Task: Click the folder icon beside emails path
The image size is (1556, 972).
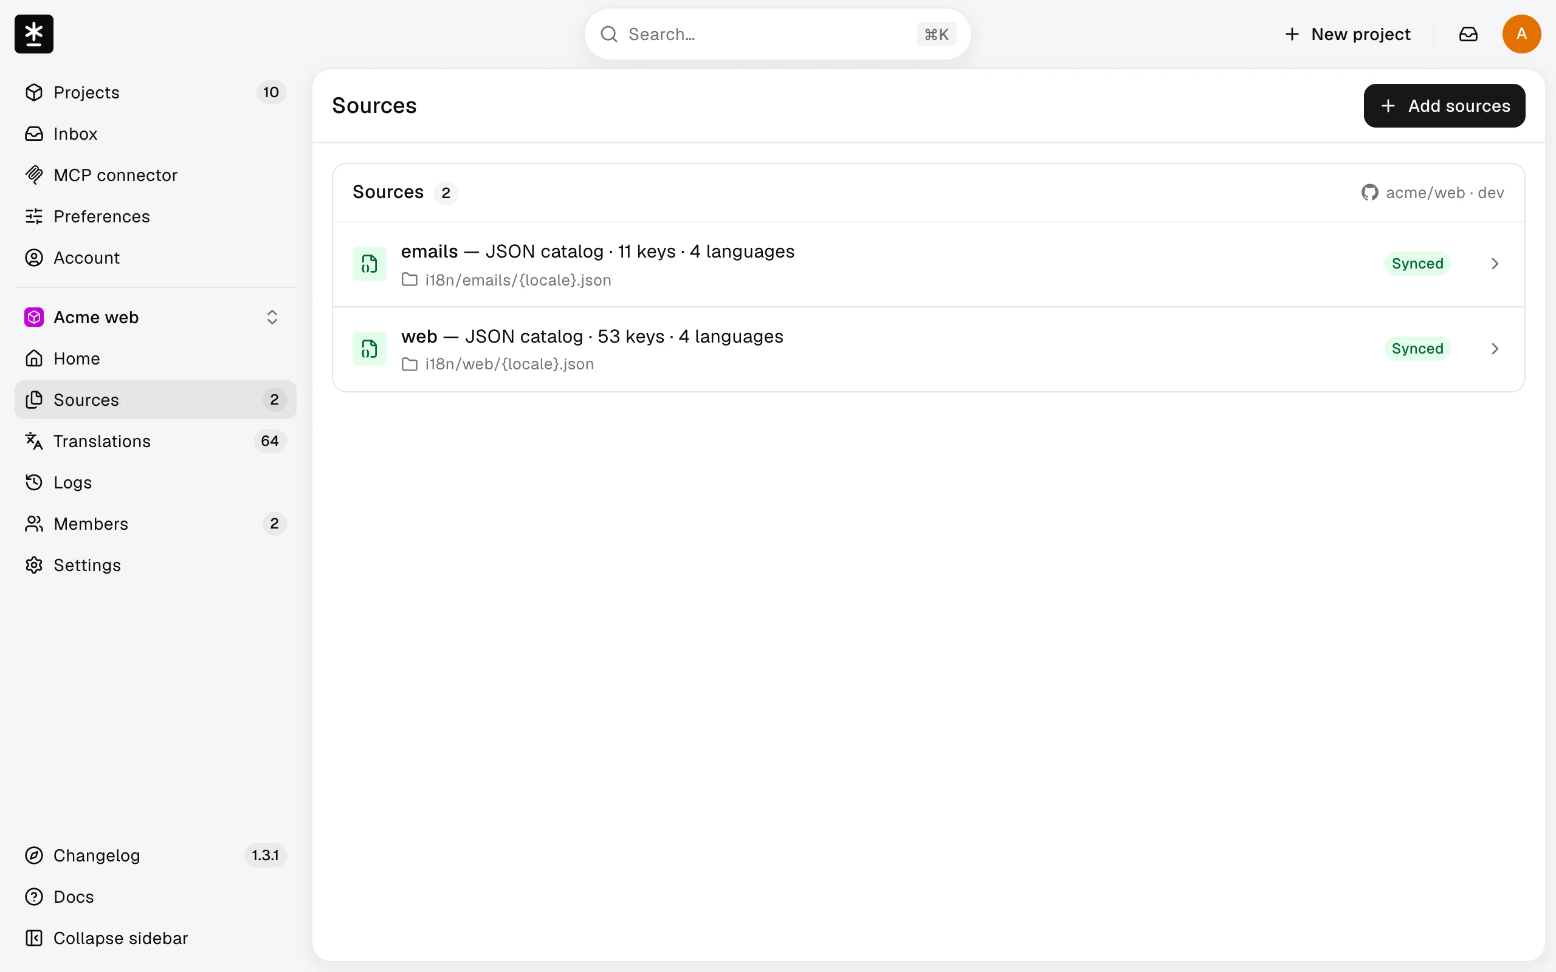Action: click(410, 279)
